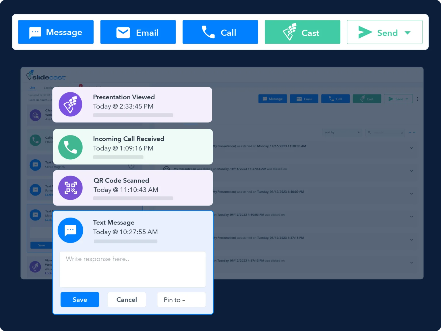
Task: Click the phone icon on the Call button
Action: point(207,32)
